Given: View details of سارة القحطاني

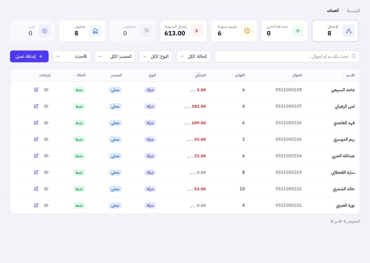Looking at the screenshot, I should (46, 173).
